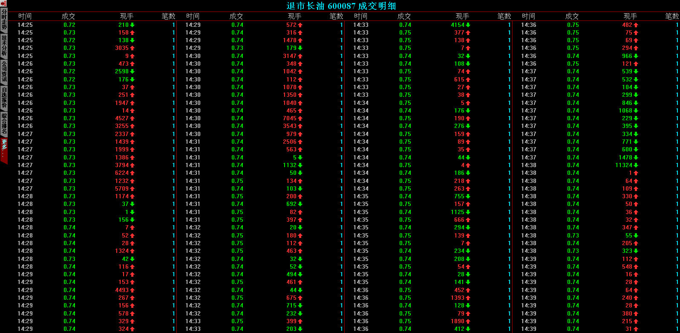680x333 pixels.
Task: Select the 自选报价 sidebar tab
Action: (4, 98)
